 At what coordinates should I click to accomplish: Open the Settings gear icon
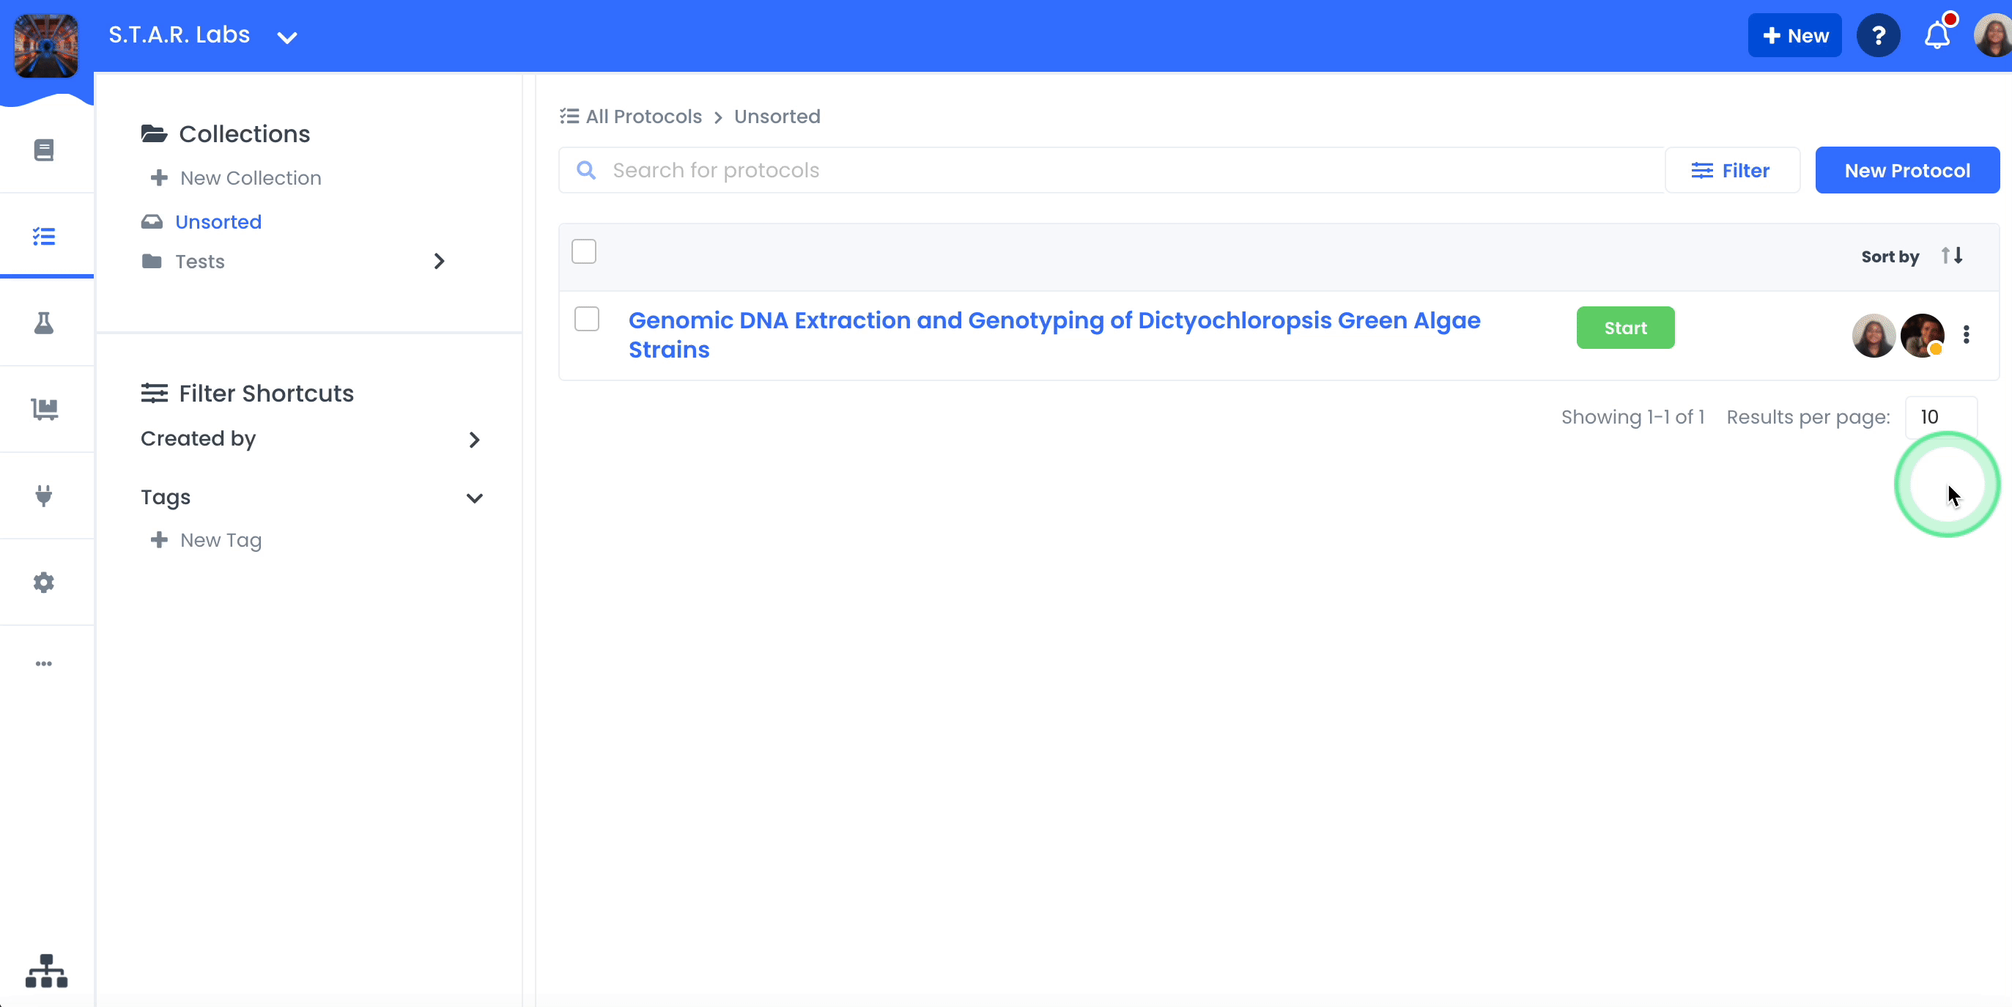tap(44, 582)
